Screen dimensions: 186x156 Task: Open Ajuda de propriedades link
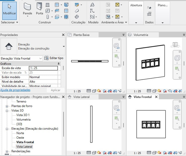(15, 90)
